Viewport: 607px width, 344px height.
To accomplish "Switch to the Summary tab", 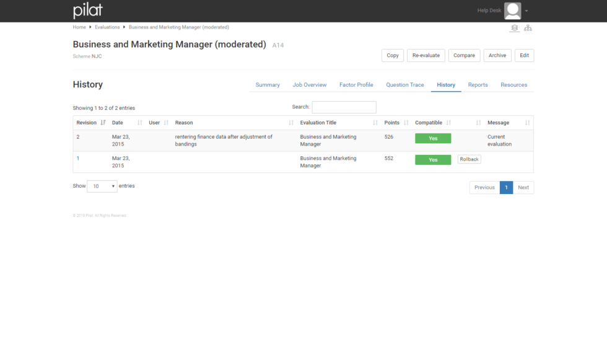I will [x=268, y=85].
